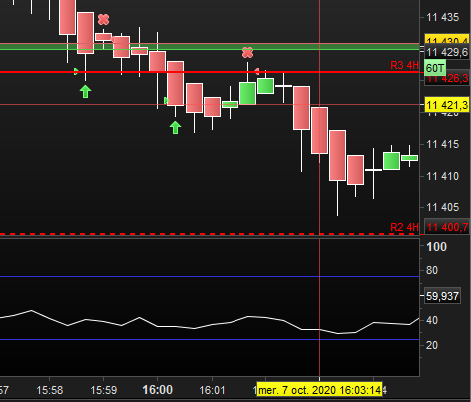Click the R3 4H resistance label
This screenshot has width=471, height=402.
click(404, 65)
